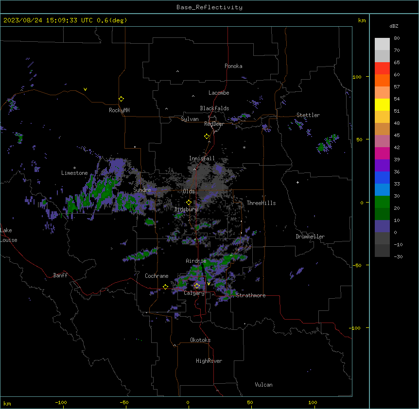
Task: Click the RockyMH label
Action: (x=119, y=110)
